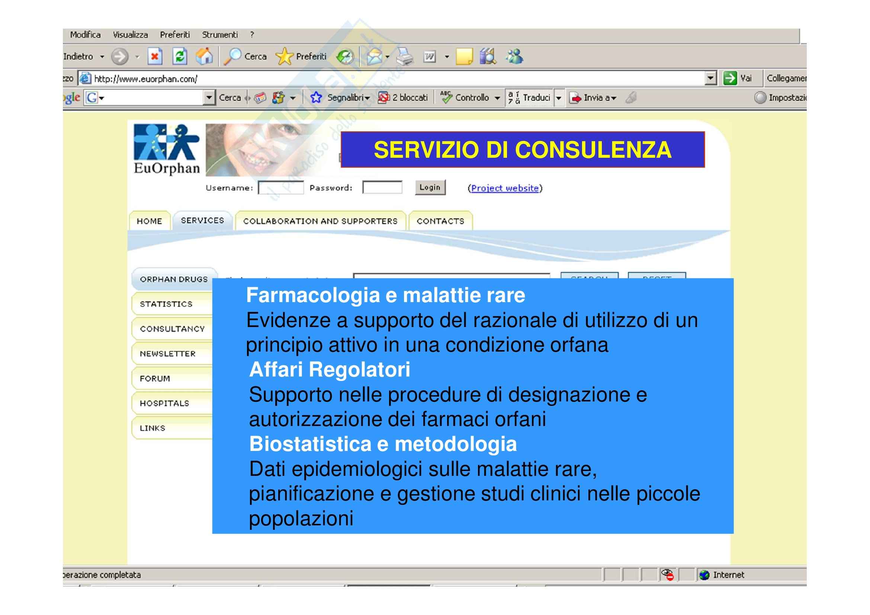Image resolution: width=870 pixels, height=615 pixels.
Task: Click the yellow Discuss note icon
Action: tap(464, 57)
